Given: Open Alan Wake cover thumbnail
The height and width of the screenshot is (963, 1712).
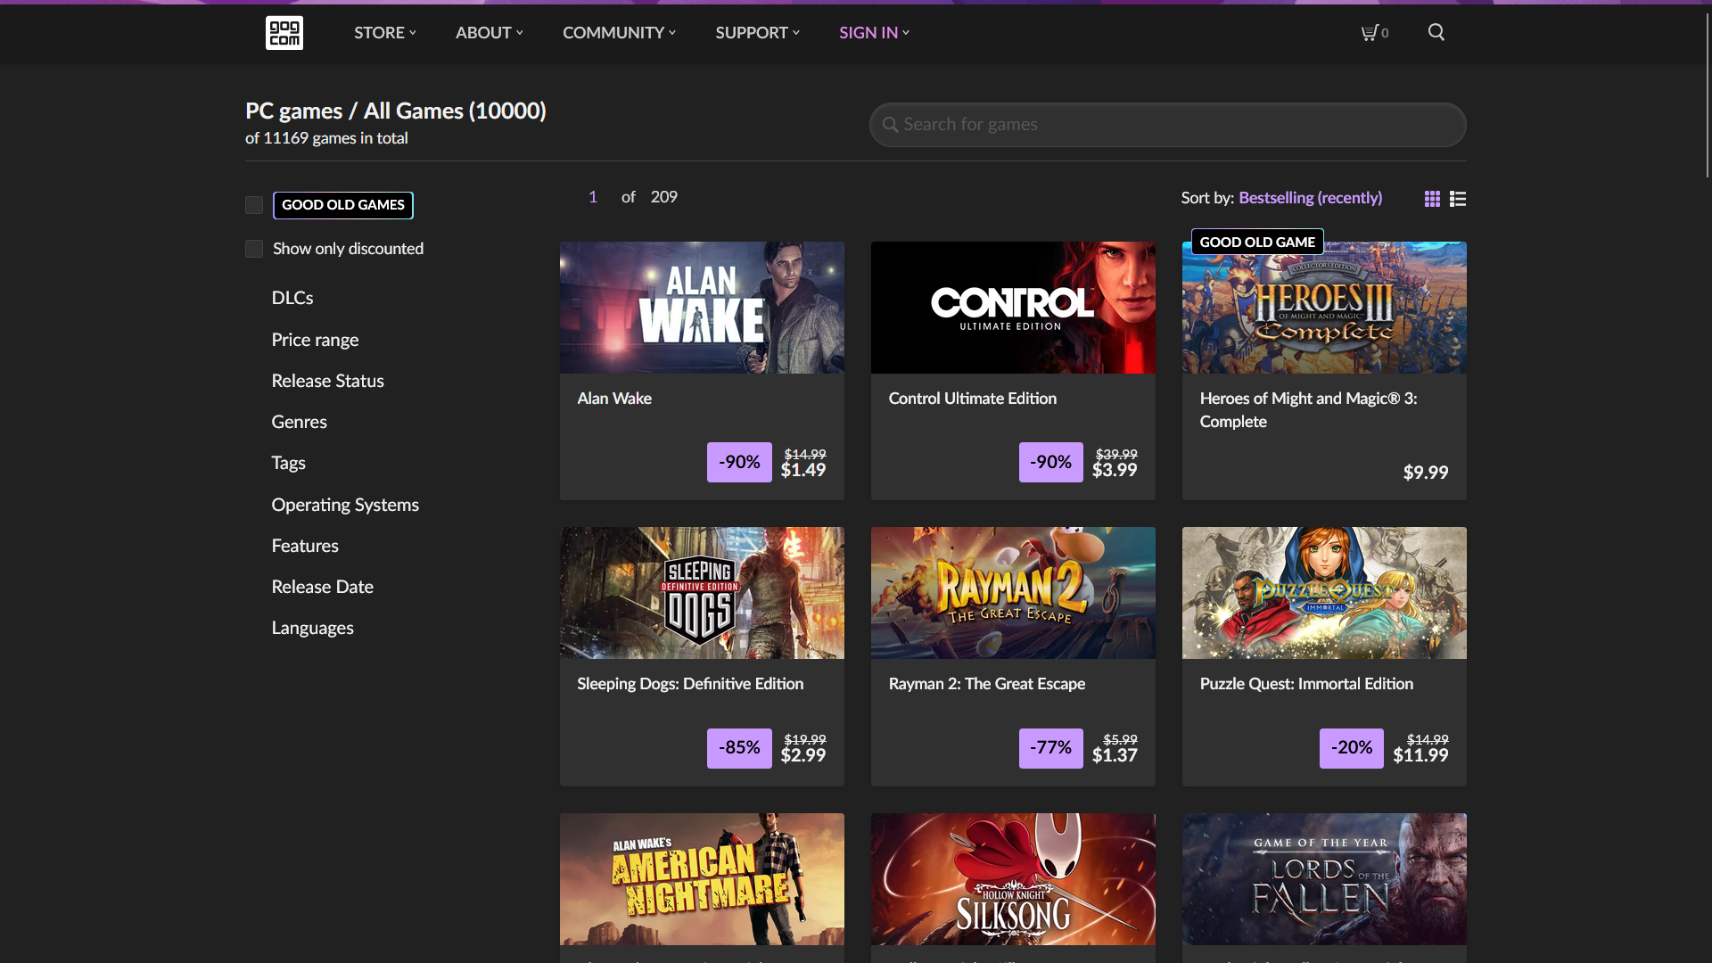Looking at the screenshot, I should (x=702, y=308).
